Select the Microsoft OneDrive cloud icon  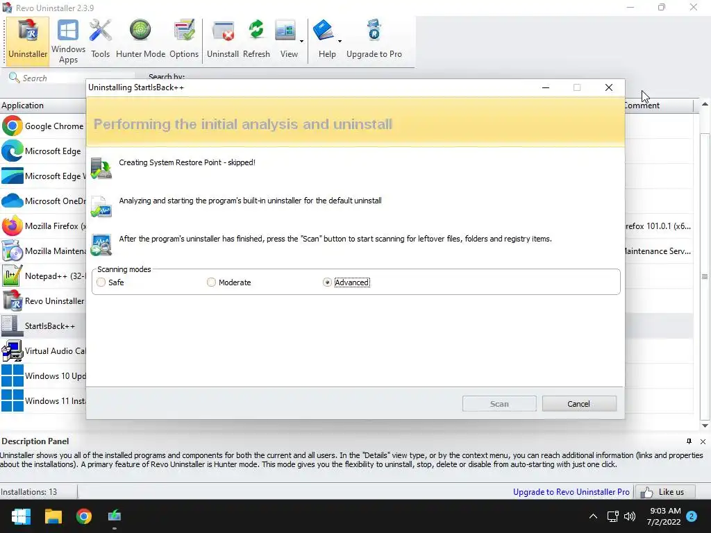[12, 201]
